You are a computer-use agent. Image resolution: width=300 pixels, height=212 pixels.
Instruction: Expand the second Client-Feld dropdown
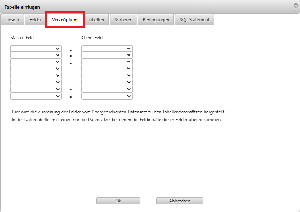click(107, 55)
